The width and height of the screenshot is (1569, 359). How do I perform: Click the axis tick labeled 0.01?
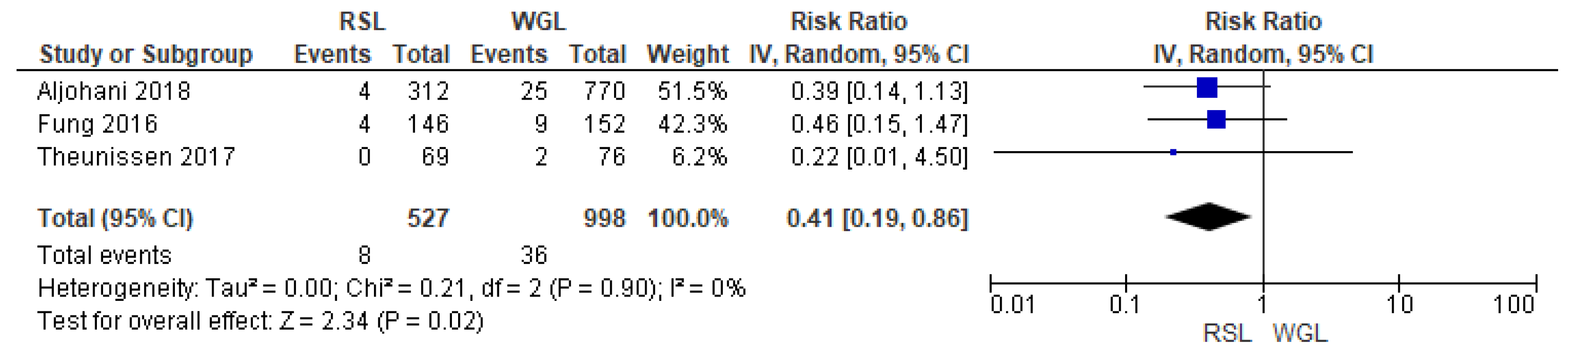(1012, 304)
